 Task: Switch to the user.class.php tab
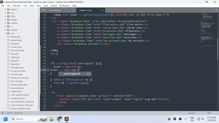pos(55,10)
